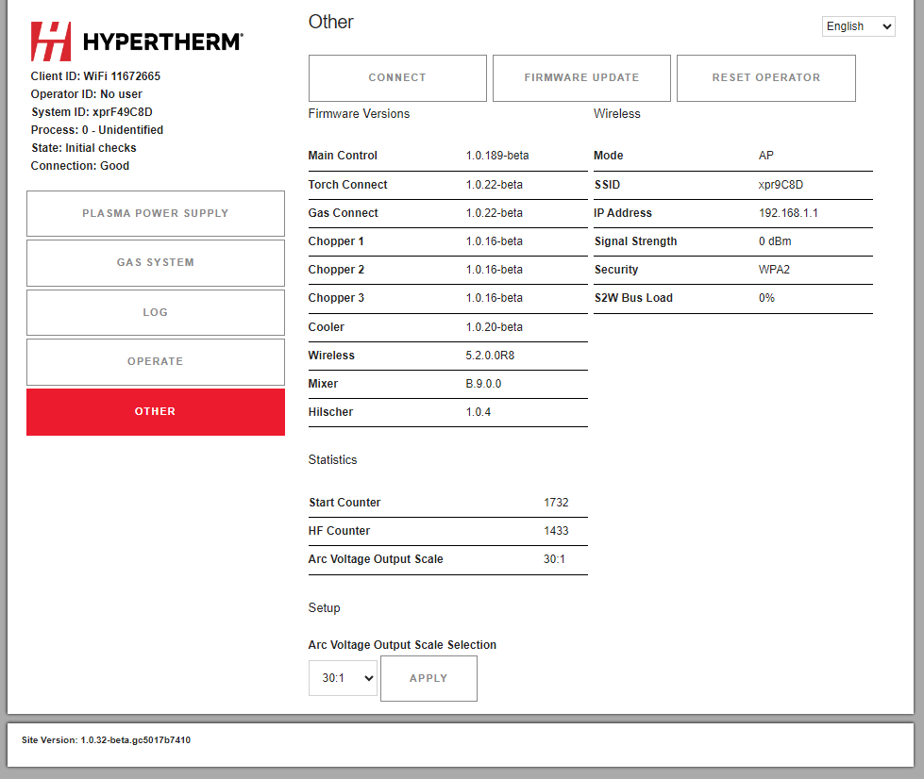Switch to the Operate page

[x=156, y=362]
